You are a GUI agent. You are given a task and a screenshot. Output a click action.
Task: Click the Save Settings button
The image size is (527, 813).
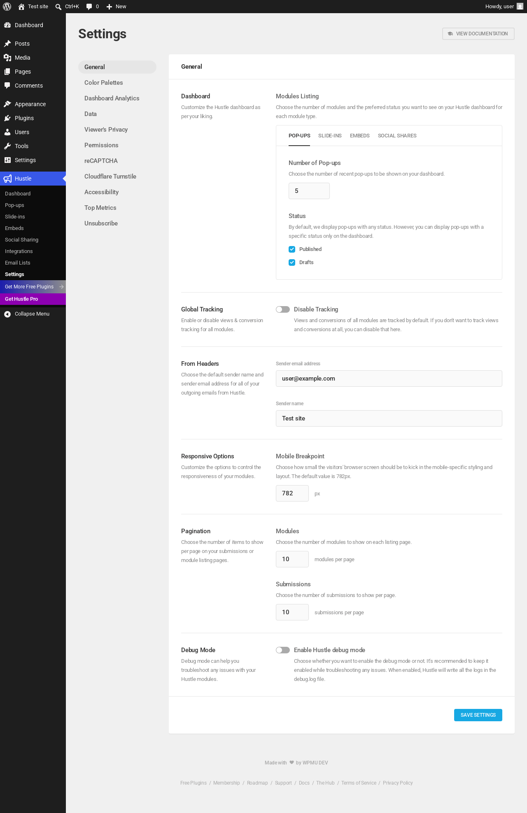tap(478, 715)
